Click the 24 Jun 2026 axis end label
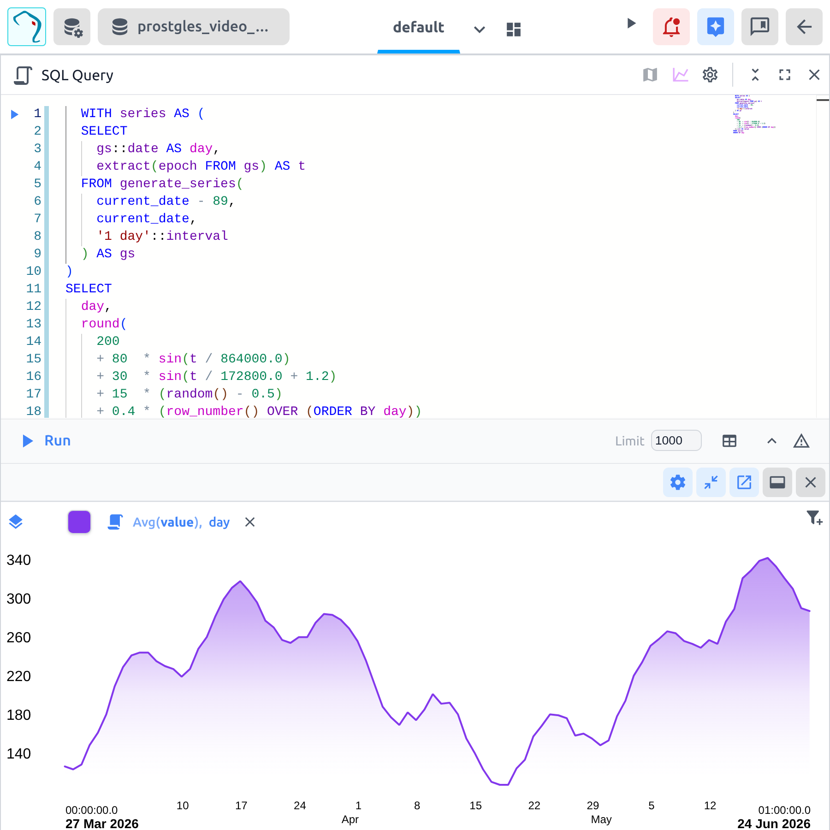The image size is (830, 830). click(774, 824)
